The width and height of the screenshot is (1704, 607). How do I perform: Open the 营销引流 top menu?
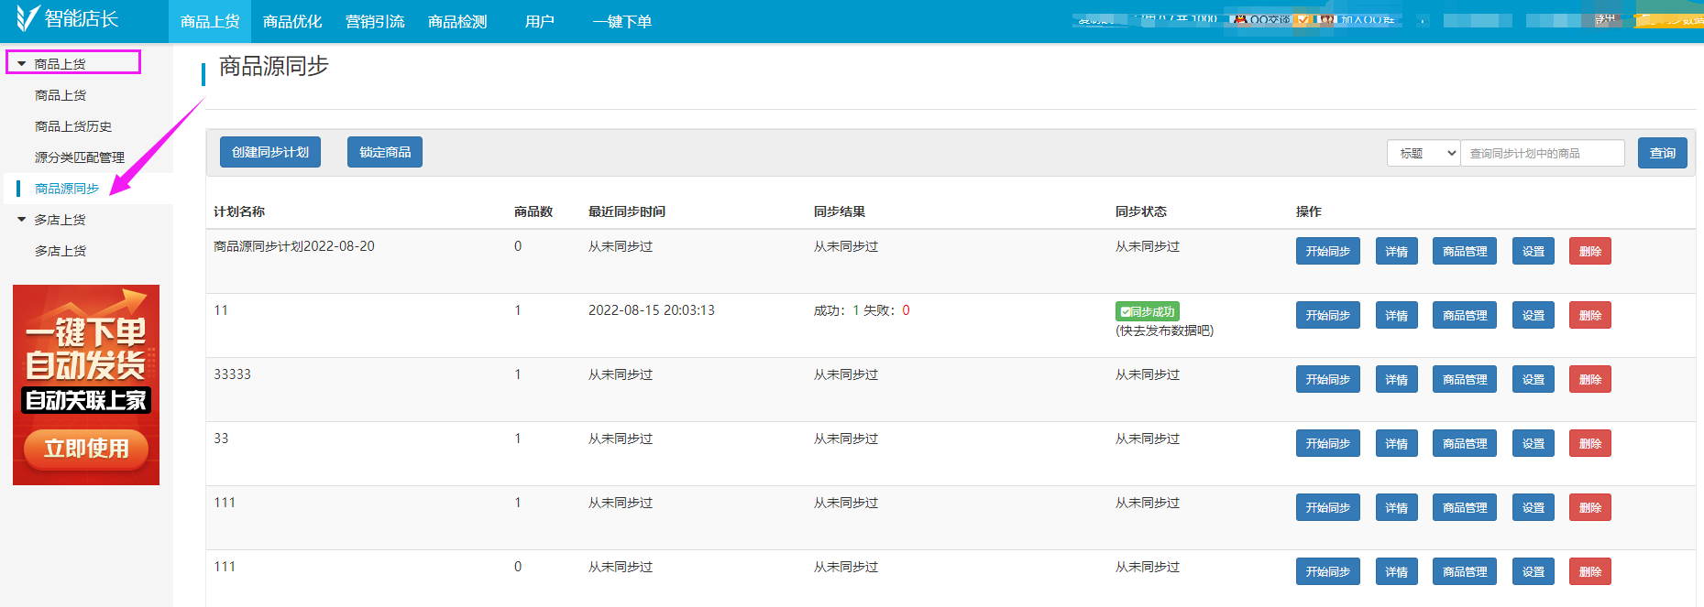click(x=375, y=21)
